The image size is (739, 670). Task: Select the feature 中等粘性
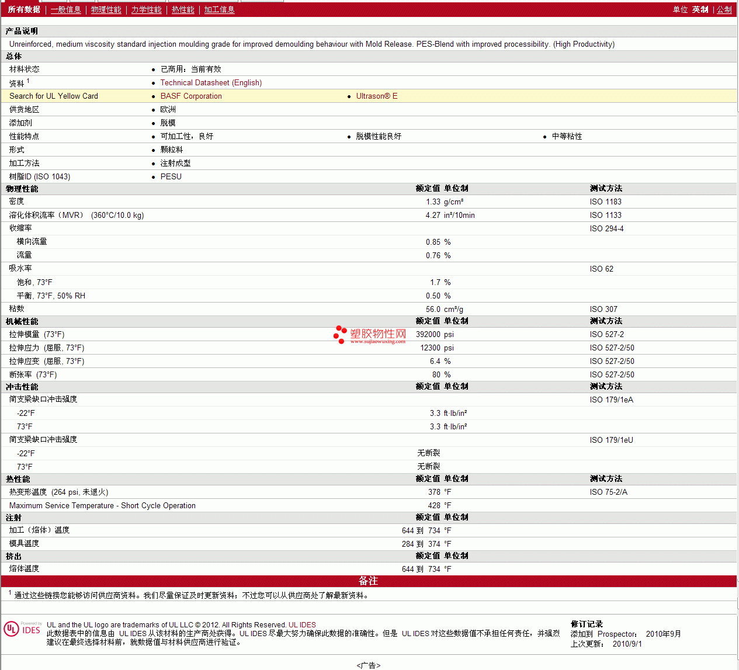[x=567, y=137]
